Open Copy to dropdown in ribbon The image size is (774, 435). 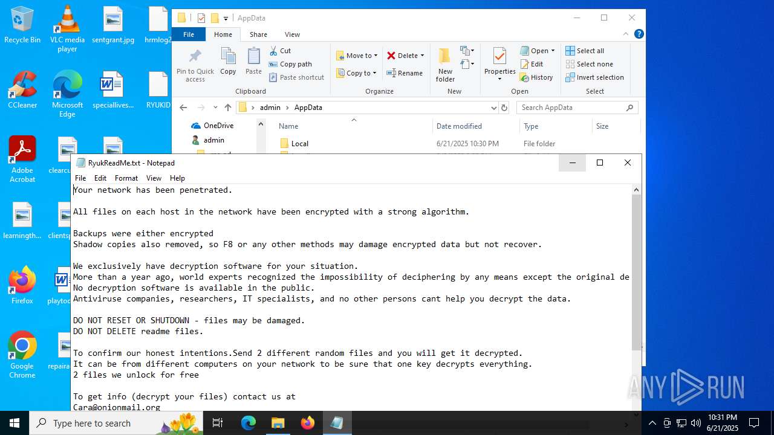coord(356,73)
